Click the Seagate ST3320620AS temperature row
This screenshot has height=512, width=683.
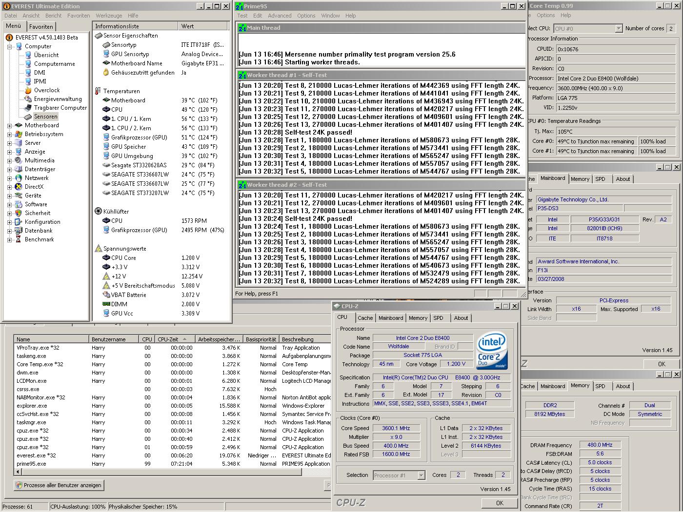pos(161,165)
